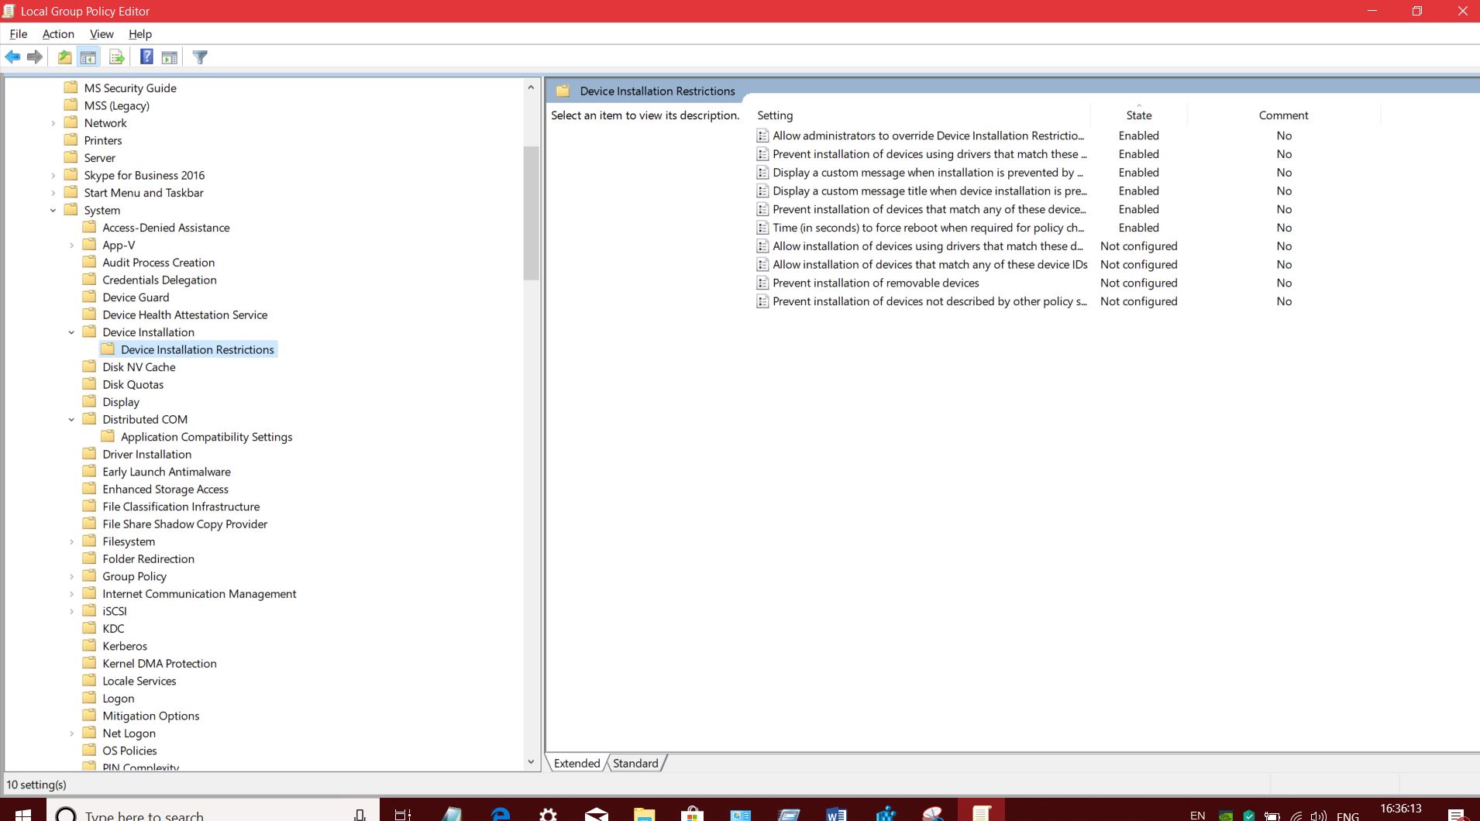
Task: Select Credentials Delegation tree item
Action: (x=160, y=280)
